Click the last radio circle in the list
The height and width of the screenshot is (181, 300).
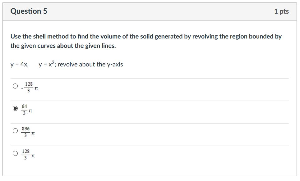15,153
